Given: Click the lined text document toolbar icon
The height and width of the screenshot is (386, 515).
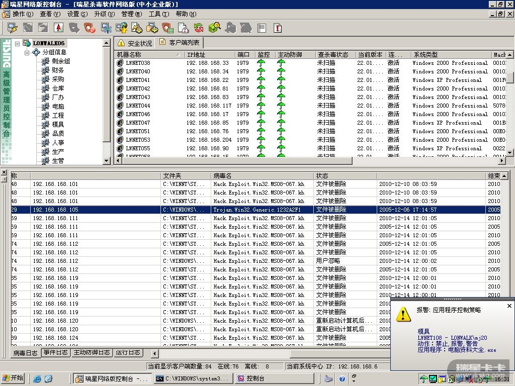Looking at the screenshot, I should (x=262, y=28).
